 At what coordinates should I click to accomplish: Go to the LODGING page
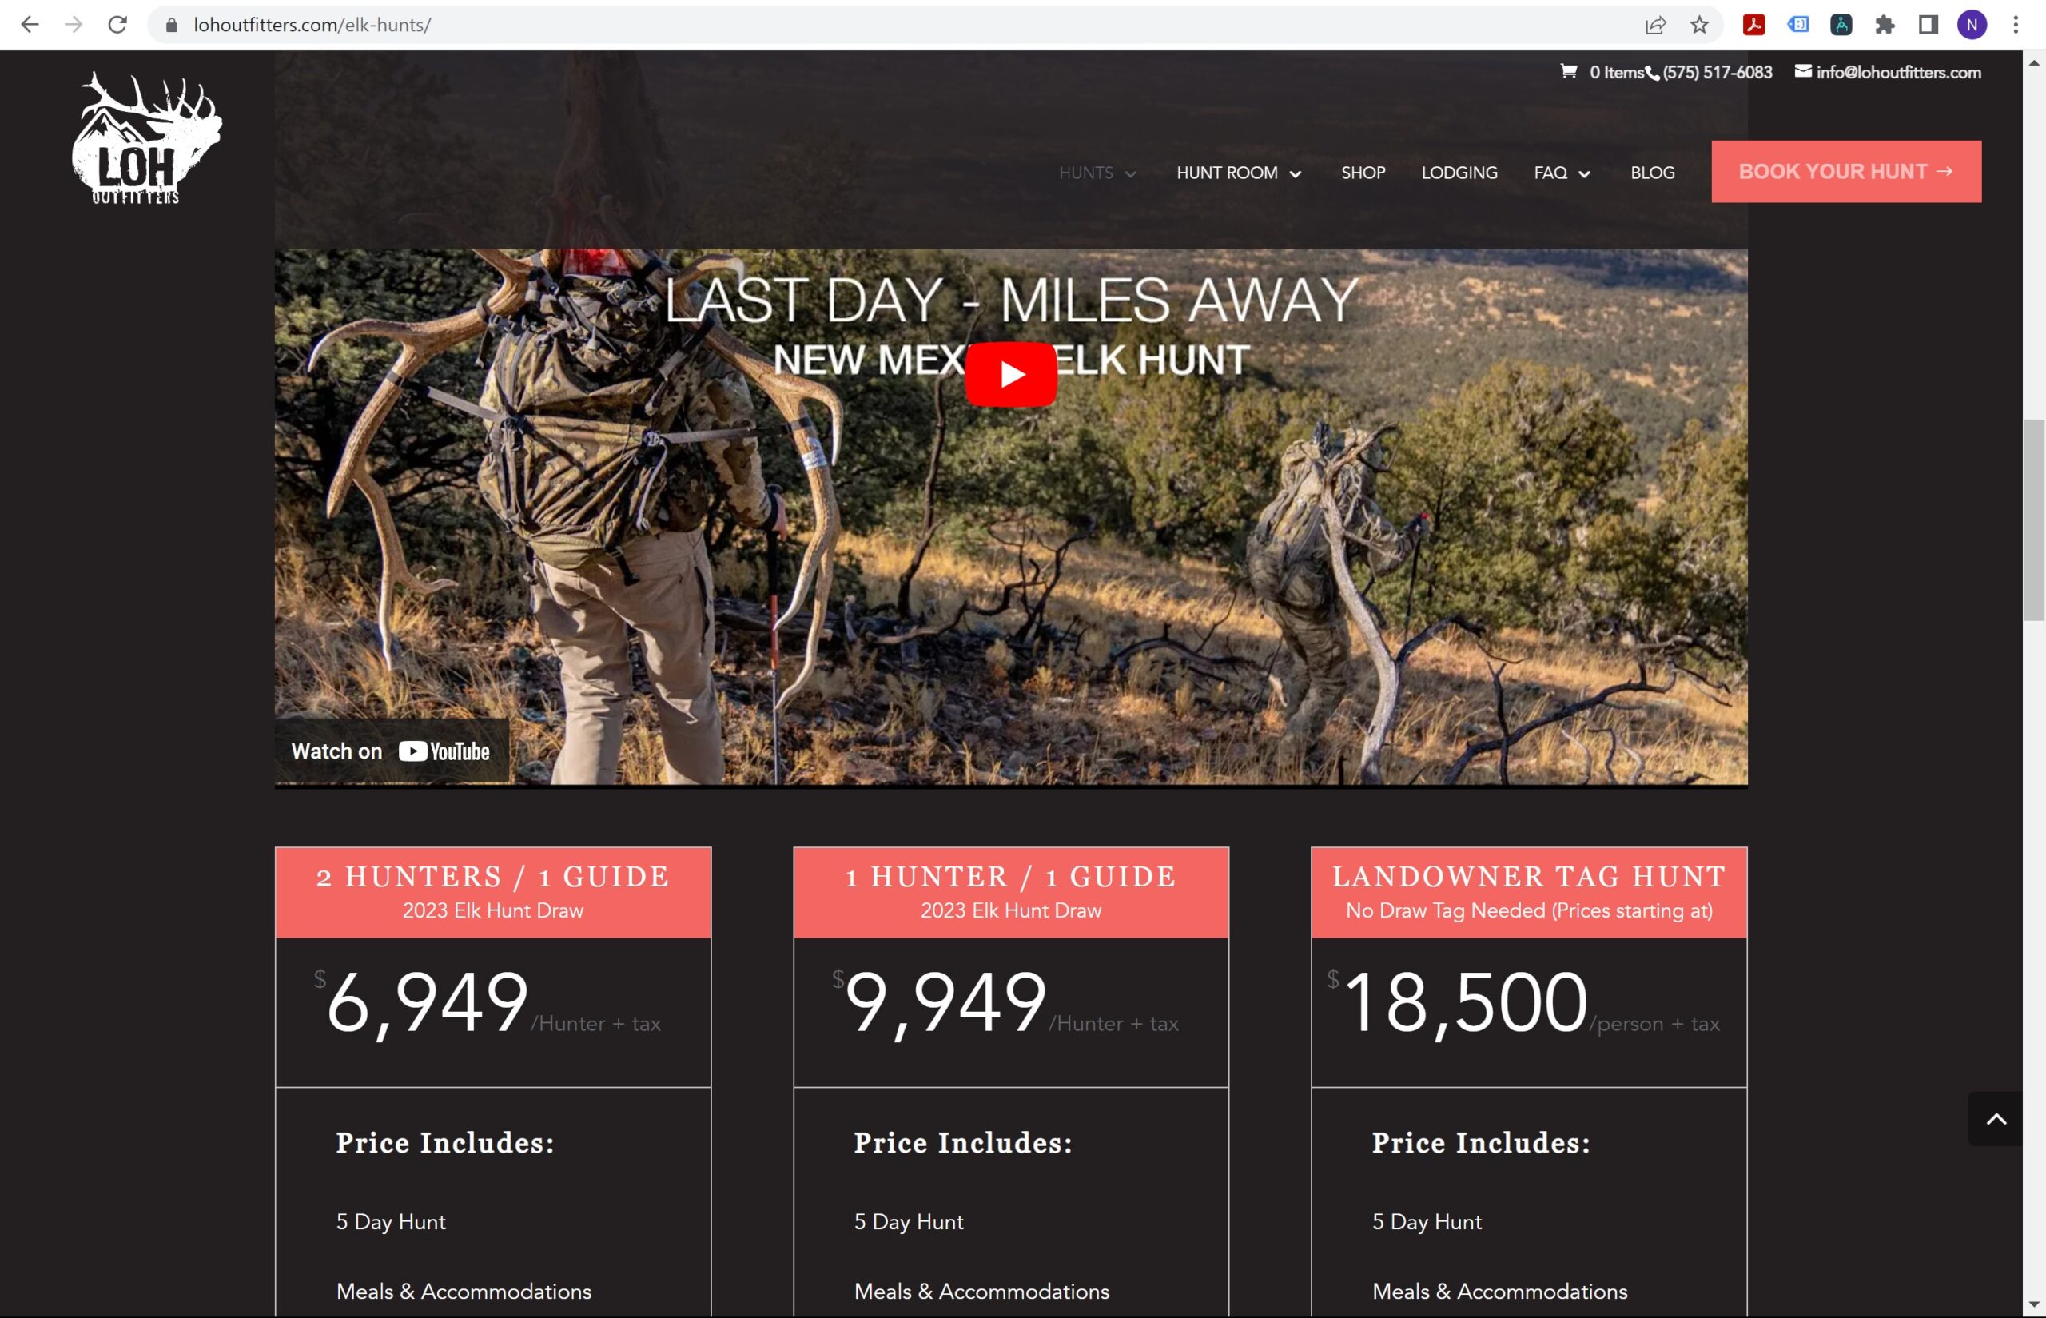click(x=1459, y=173)
